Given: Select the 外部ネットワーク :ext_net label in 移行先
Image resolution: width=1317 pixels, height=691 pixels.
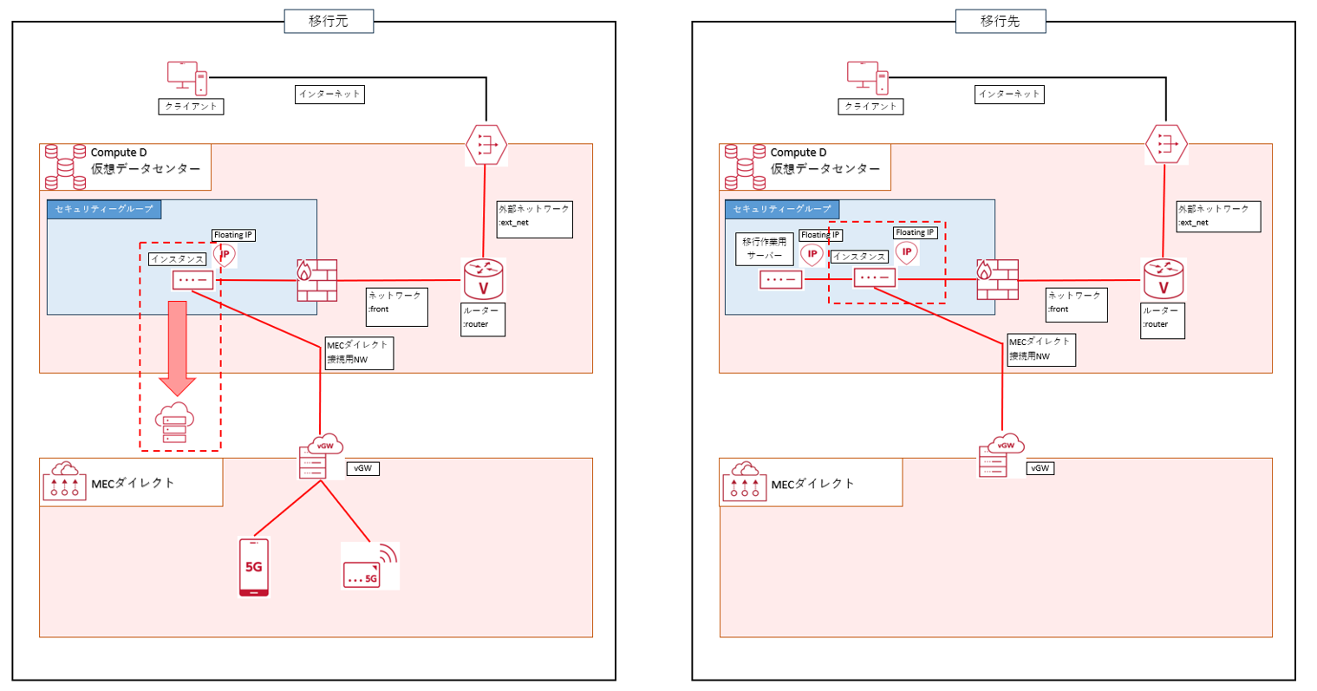Looking at the screenshot, I should [1217, 216].
